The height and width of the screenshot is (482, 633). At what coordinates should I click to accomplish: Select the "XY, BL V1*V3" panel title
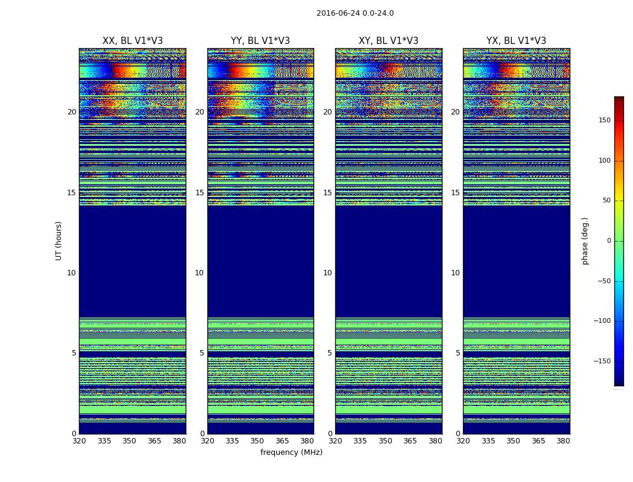388,41
